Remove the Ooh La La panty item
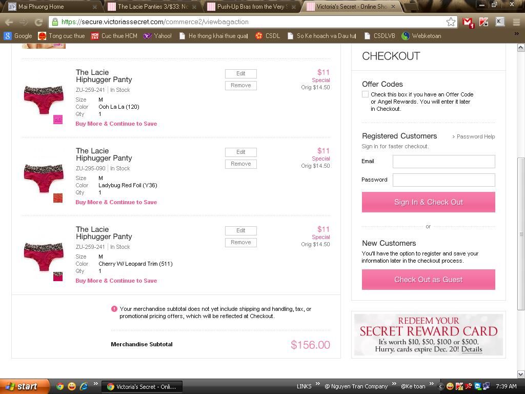Screen dimensions: 525x394 (x=241, y=86)
